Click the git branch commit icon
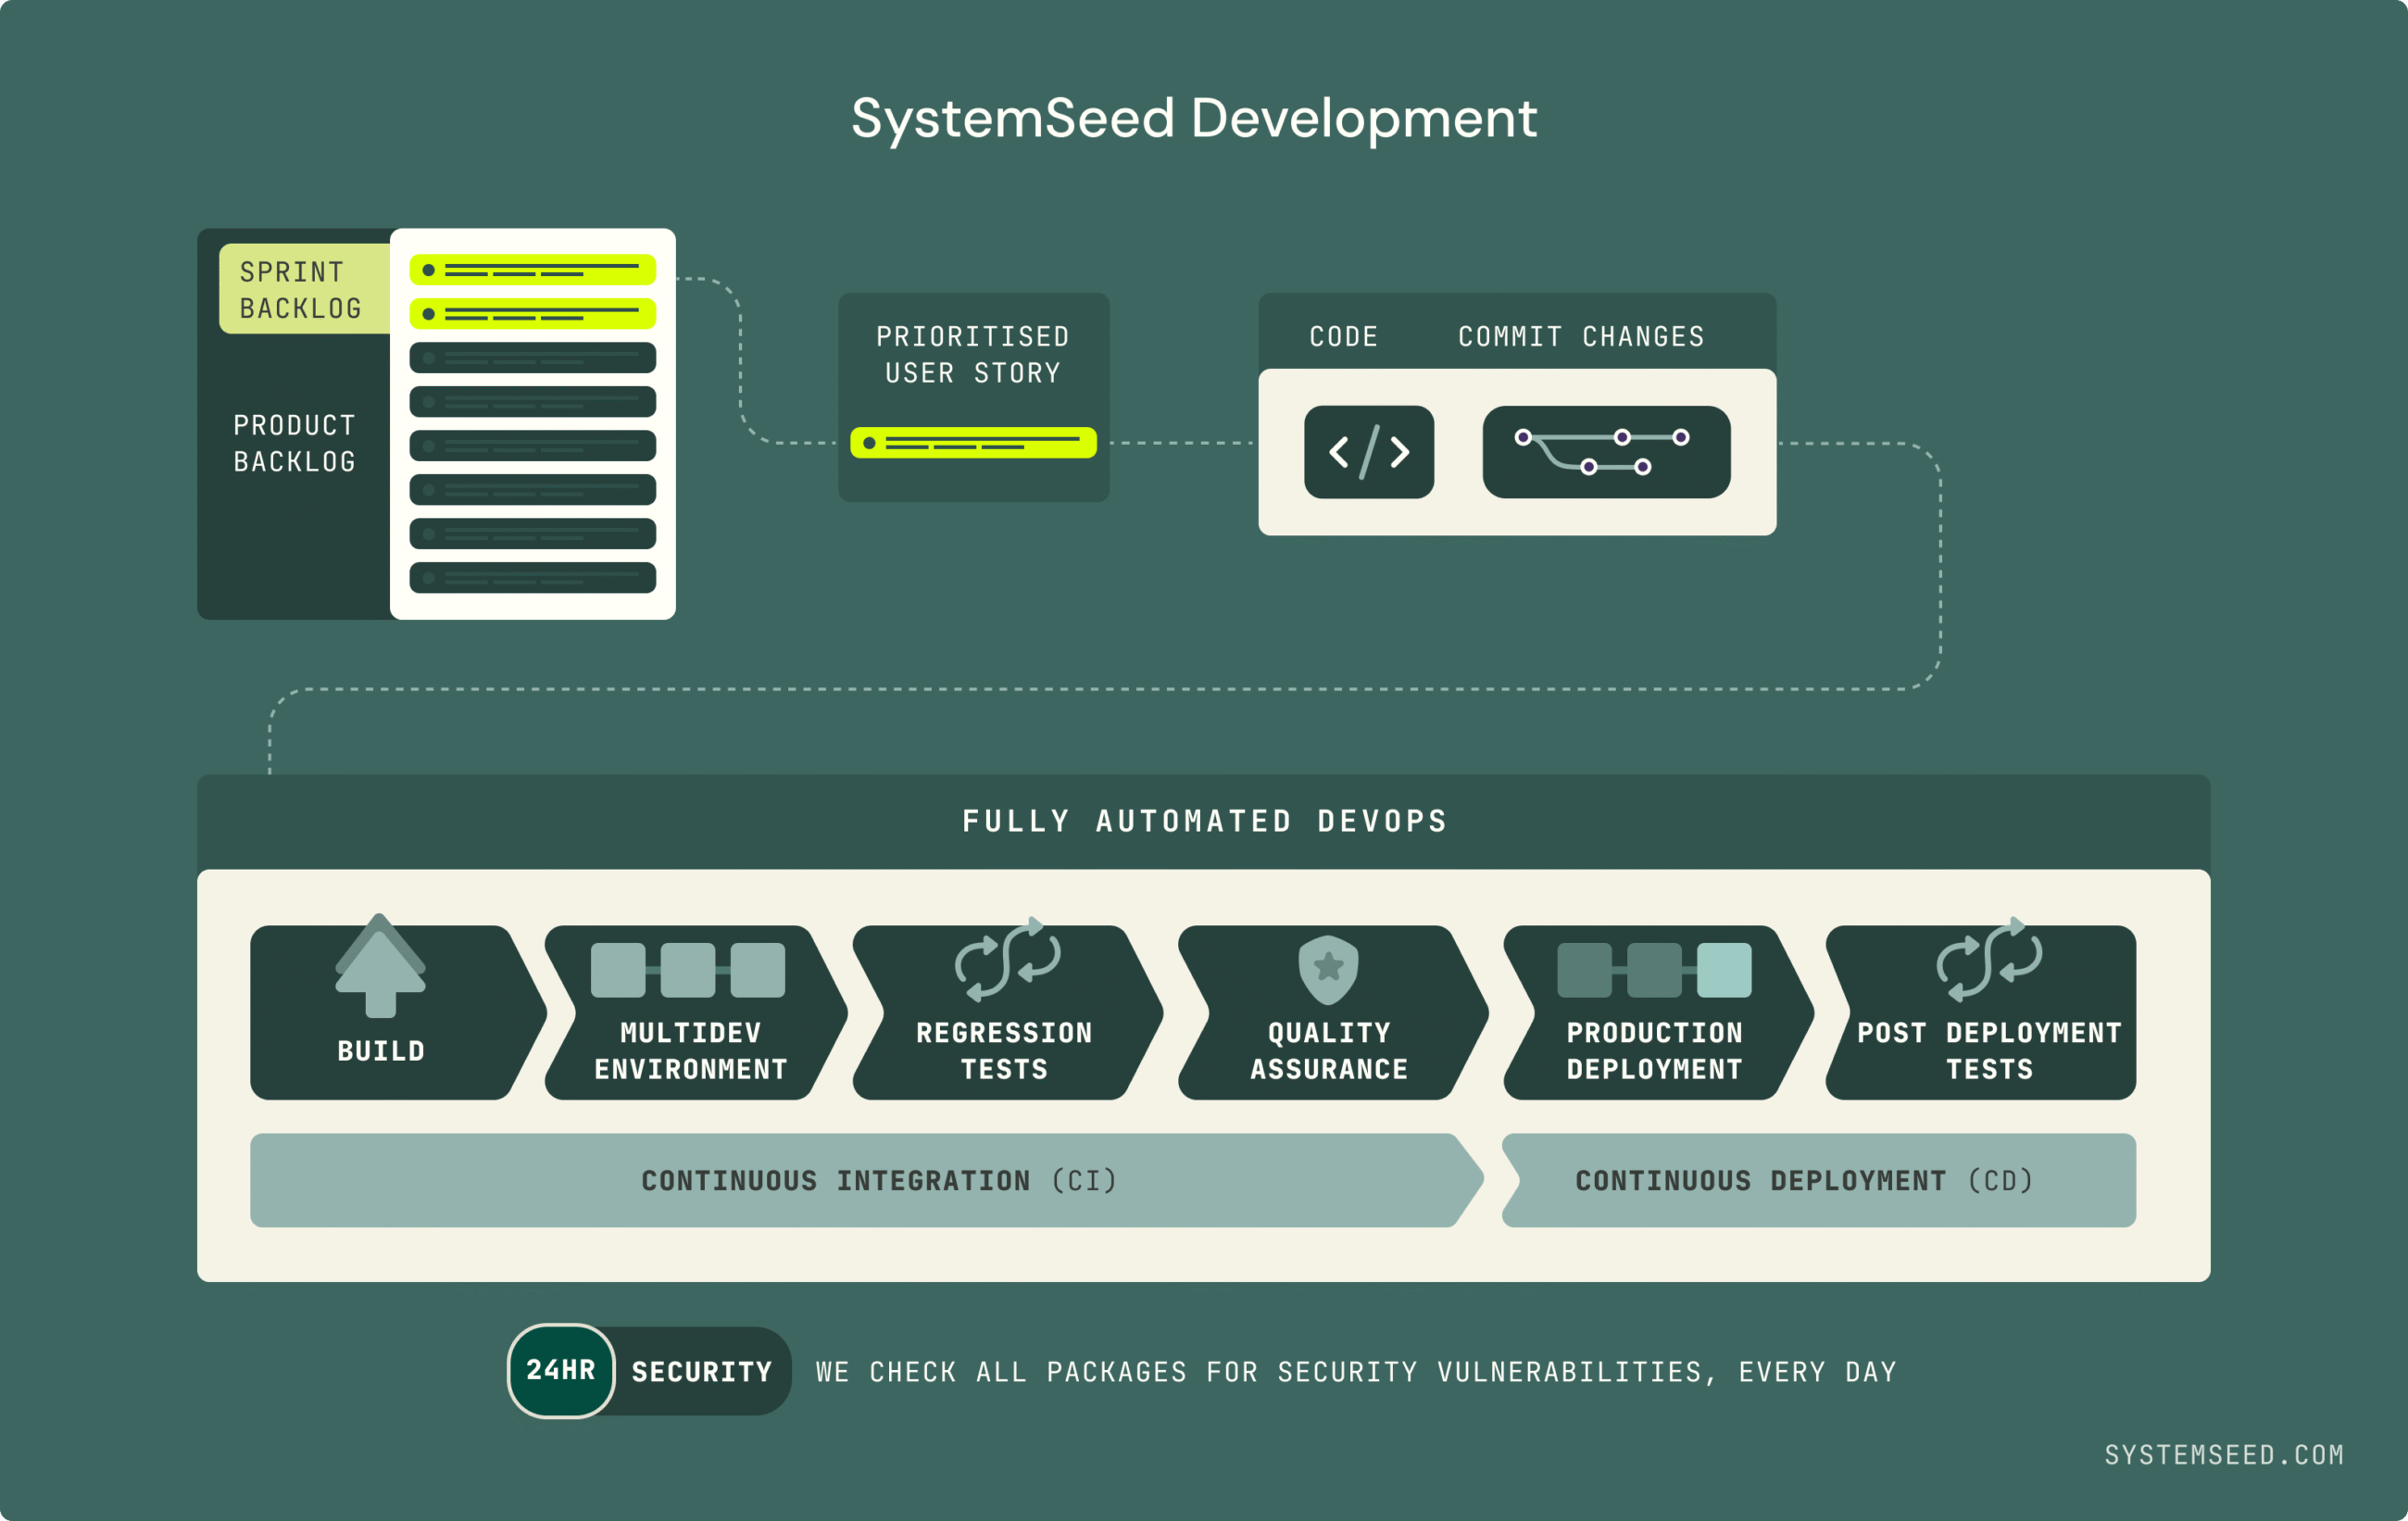The image size is (2408, 1521). [1605, 452]
